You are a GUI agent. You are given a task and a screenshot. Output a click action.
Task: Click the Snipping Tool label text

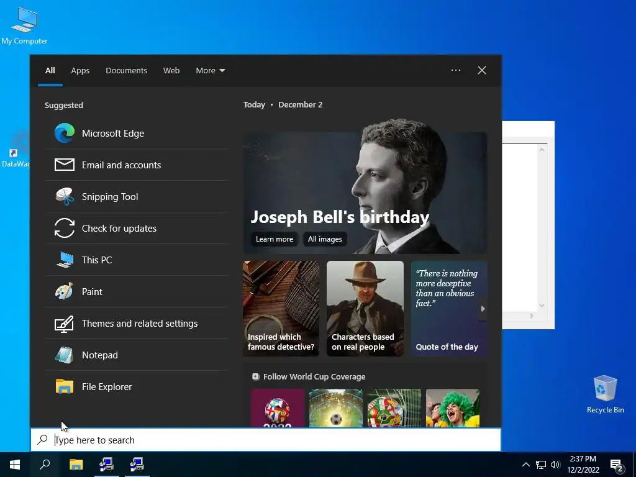coord(110,197)
